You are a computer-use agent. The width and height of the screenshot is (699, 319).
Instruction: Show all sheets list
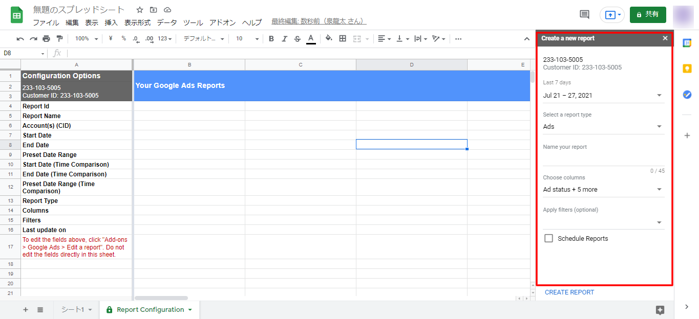[40, 310]
